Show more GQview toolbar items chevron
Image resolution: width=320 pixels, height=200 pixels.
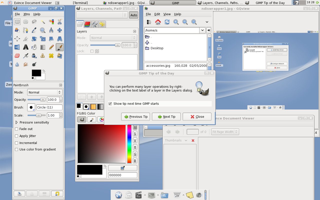(x=207, y=22)
